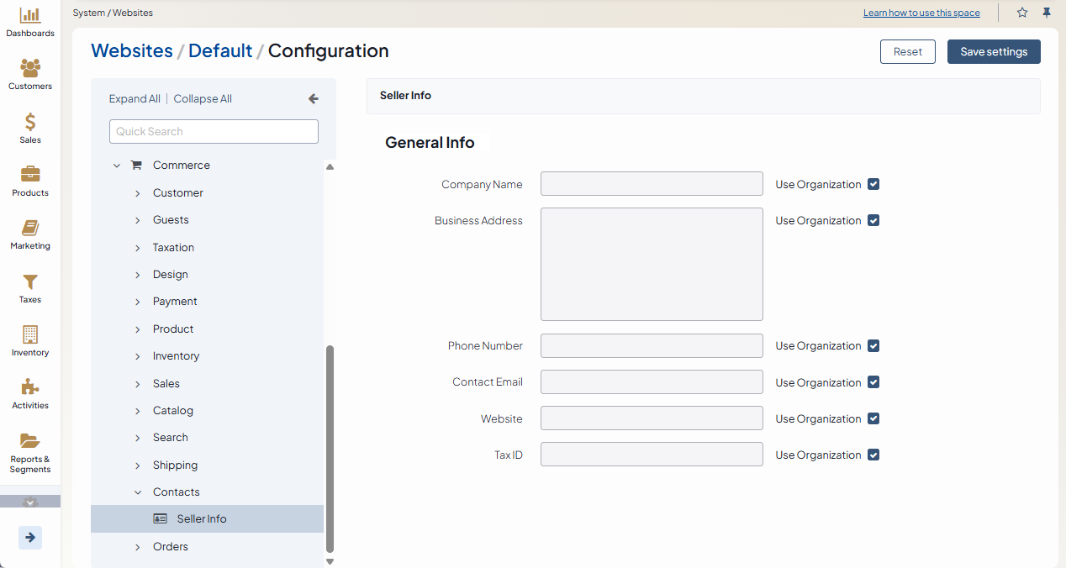Uncheck Use Organization for Phone Number
This screenshot has height=568, width=1066.
pyautogui.click(x=873, y=345)
